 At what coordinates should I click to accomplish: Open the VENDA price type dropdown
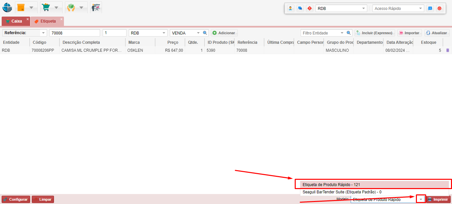point(198,33)
